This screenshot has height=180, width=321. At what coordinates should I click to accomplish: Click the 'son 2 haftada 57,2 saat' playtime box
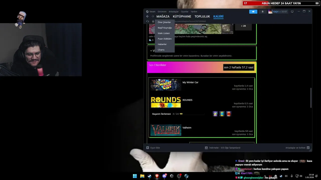pos(238,67)
